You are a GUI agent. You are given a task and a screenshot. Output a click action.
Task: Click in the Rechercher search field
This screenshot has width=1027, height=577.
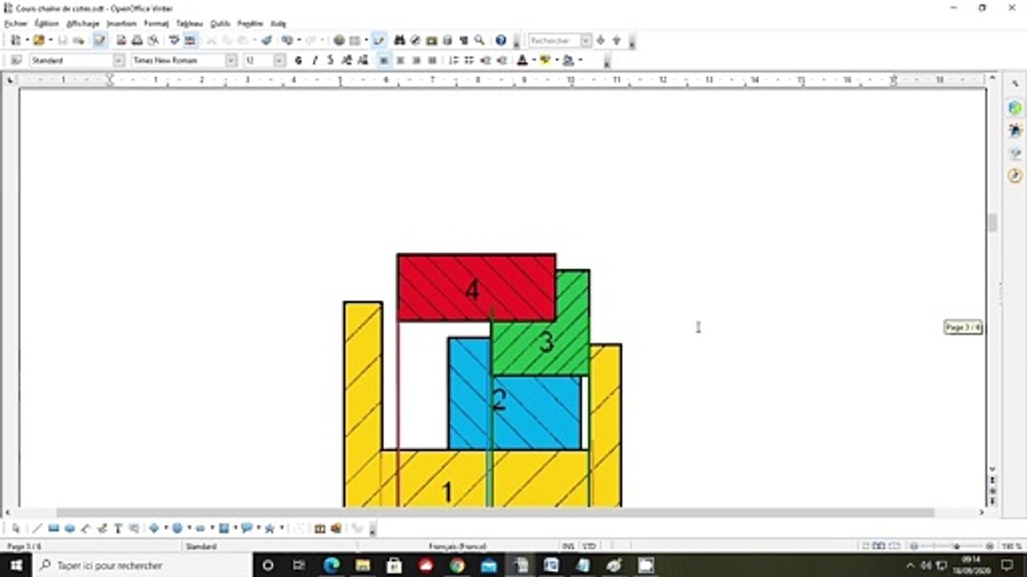click(554, 40)
